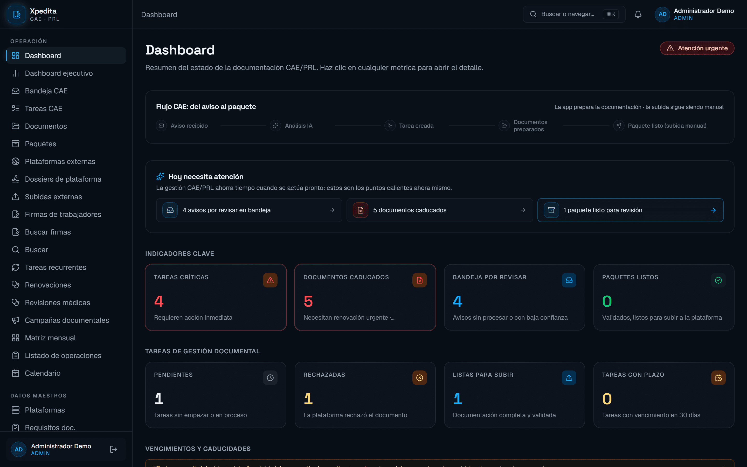Viewport: 747px width, 467px height.
Task: Click the Documentos preparados folder icon
Action: coord(504,126)
